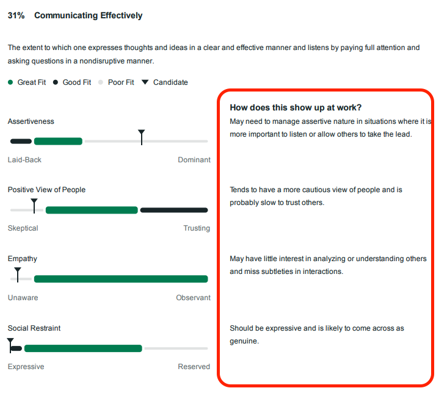447x399 pixels.
Task: Click the "Communicating Effectively" heading
Action: tap(88, 15)
